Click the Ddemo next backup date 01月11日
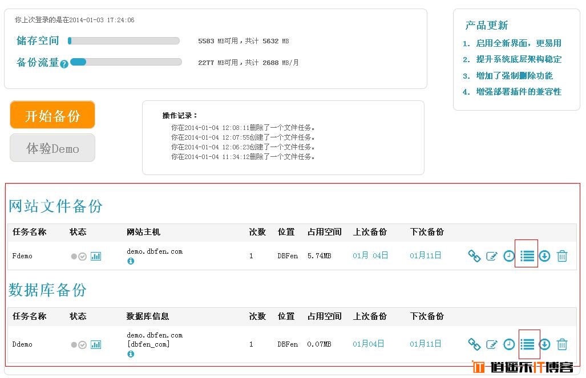Viewport: 586px width, 378px height. [x=425, y=344]
